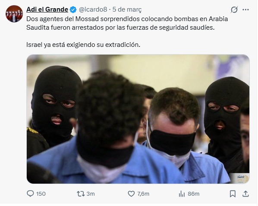Viewport: 258px width, 206px height.
Task: Click the reply speech bubble icon
Action: pos(30,194)
